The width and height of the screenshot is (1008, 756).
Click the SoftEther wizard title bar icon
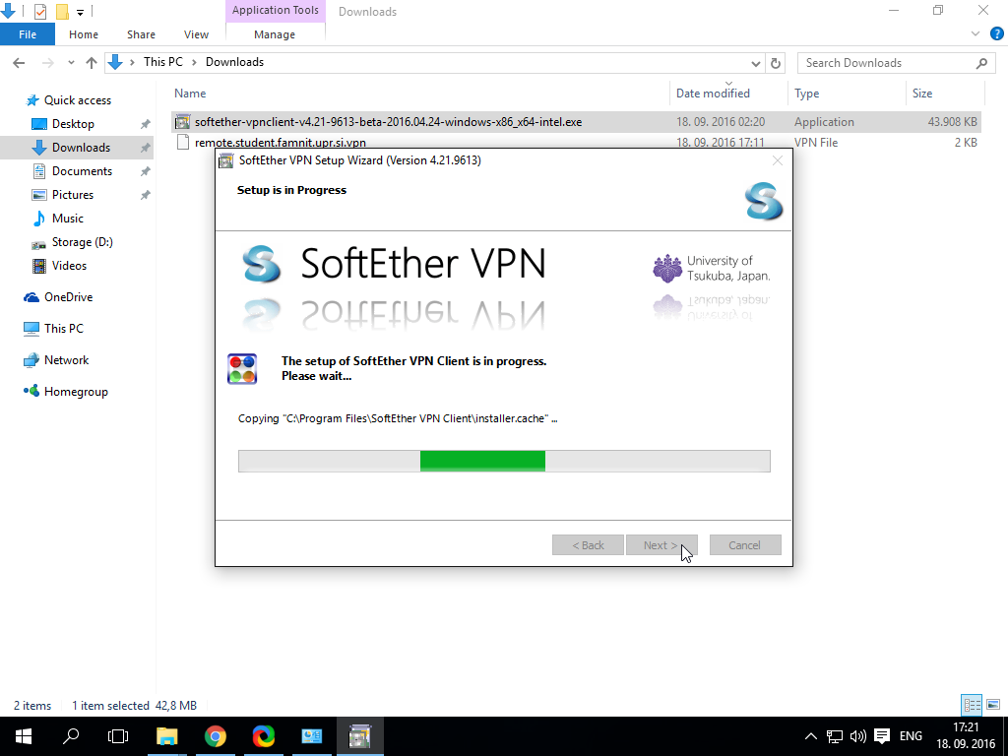point(226,160)
